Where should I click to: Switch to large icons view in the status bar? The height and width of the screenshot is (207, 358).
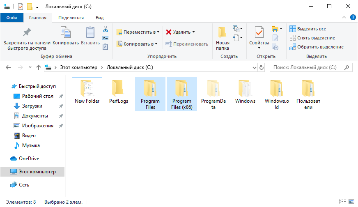click(351, 202)
